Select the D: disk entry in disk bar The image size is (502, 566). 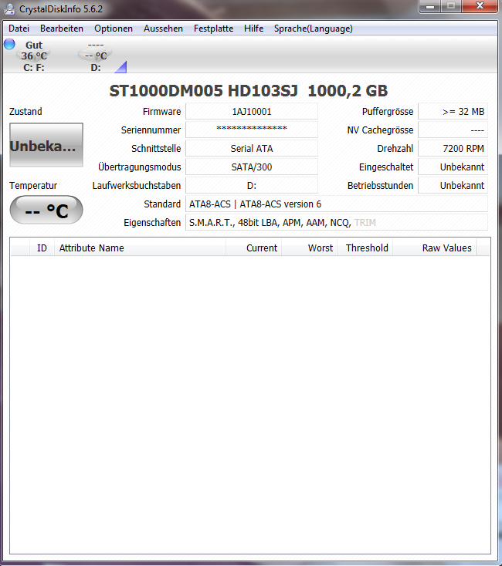[96, 56]
